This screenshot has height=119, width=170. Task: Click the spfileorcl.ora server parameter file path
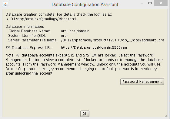coord(113,40)
